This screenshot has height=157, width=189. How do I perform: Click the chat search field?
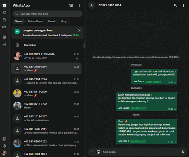48,14
